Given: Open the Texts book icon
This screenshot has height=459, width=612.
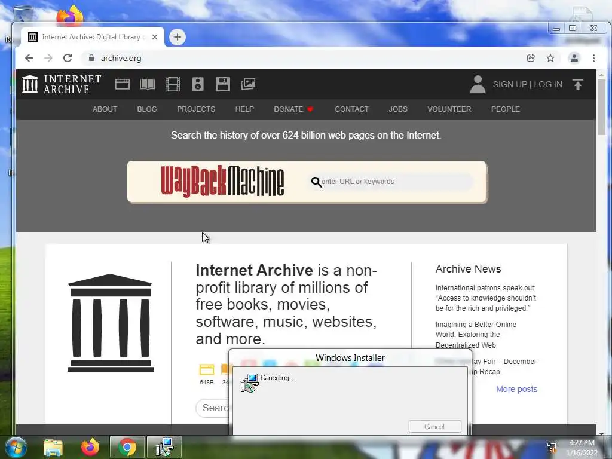Looking at the screenshot, I should point(148,84).
